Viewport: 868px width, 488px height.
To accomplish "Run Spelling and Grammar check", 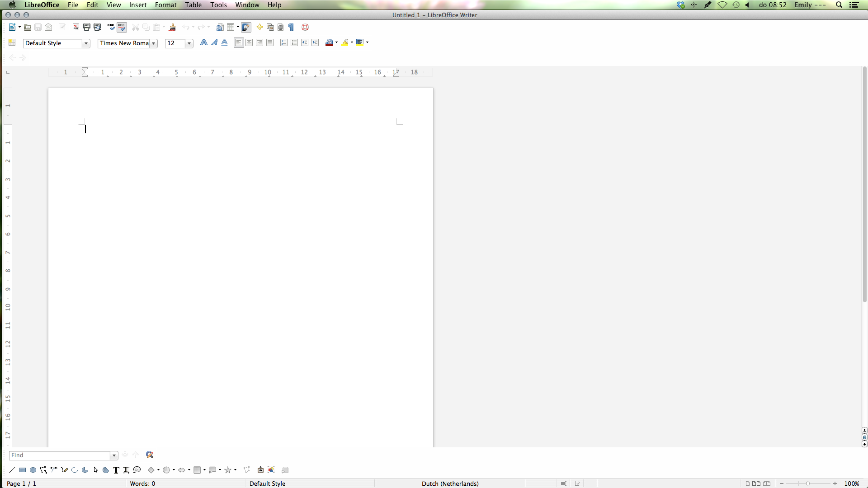I will pyautogui.click(x=111, y=28).
